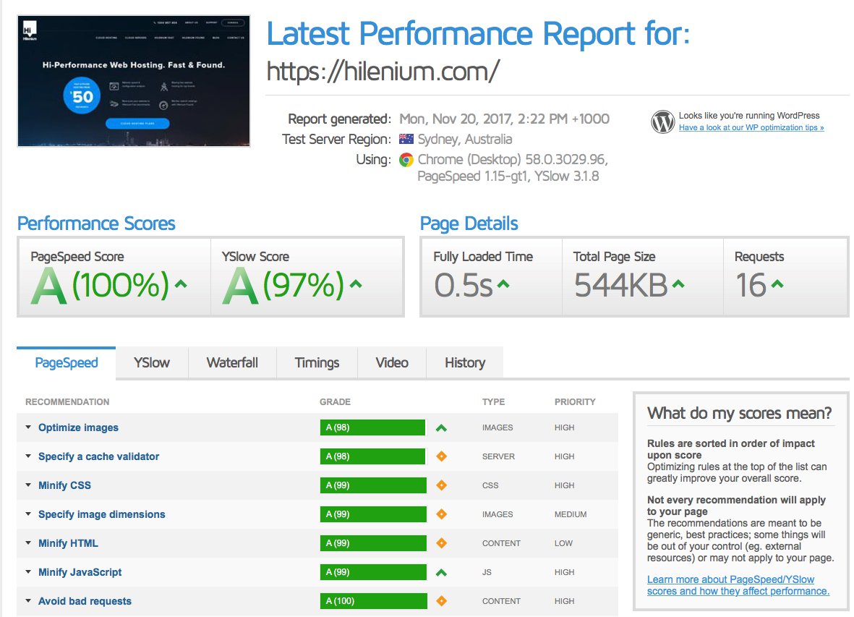Click the orange diamond in Specify a cache validator row

pos(441,456)
